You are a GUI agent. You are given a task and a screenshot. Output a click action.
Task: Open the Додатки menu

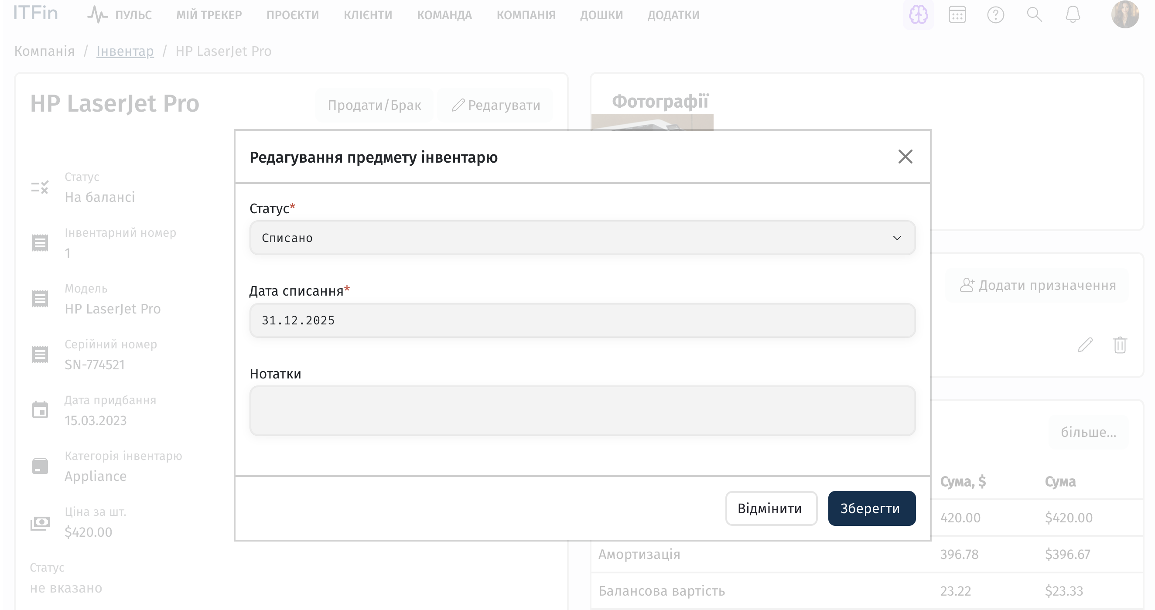(x=673, y=15)
